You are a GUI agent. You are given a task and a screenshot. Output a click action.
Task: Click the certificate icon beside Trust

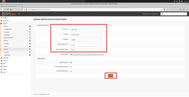click(30, 46)
